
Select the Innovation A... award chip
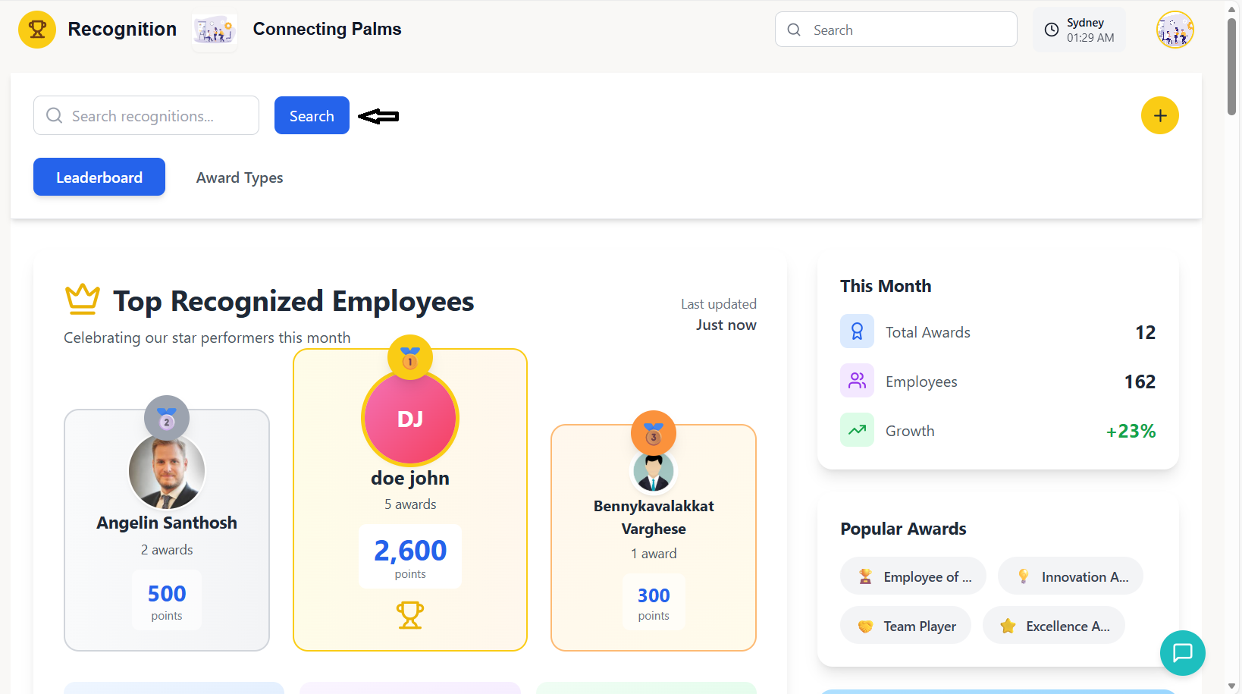(x=1070, y=576)
